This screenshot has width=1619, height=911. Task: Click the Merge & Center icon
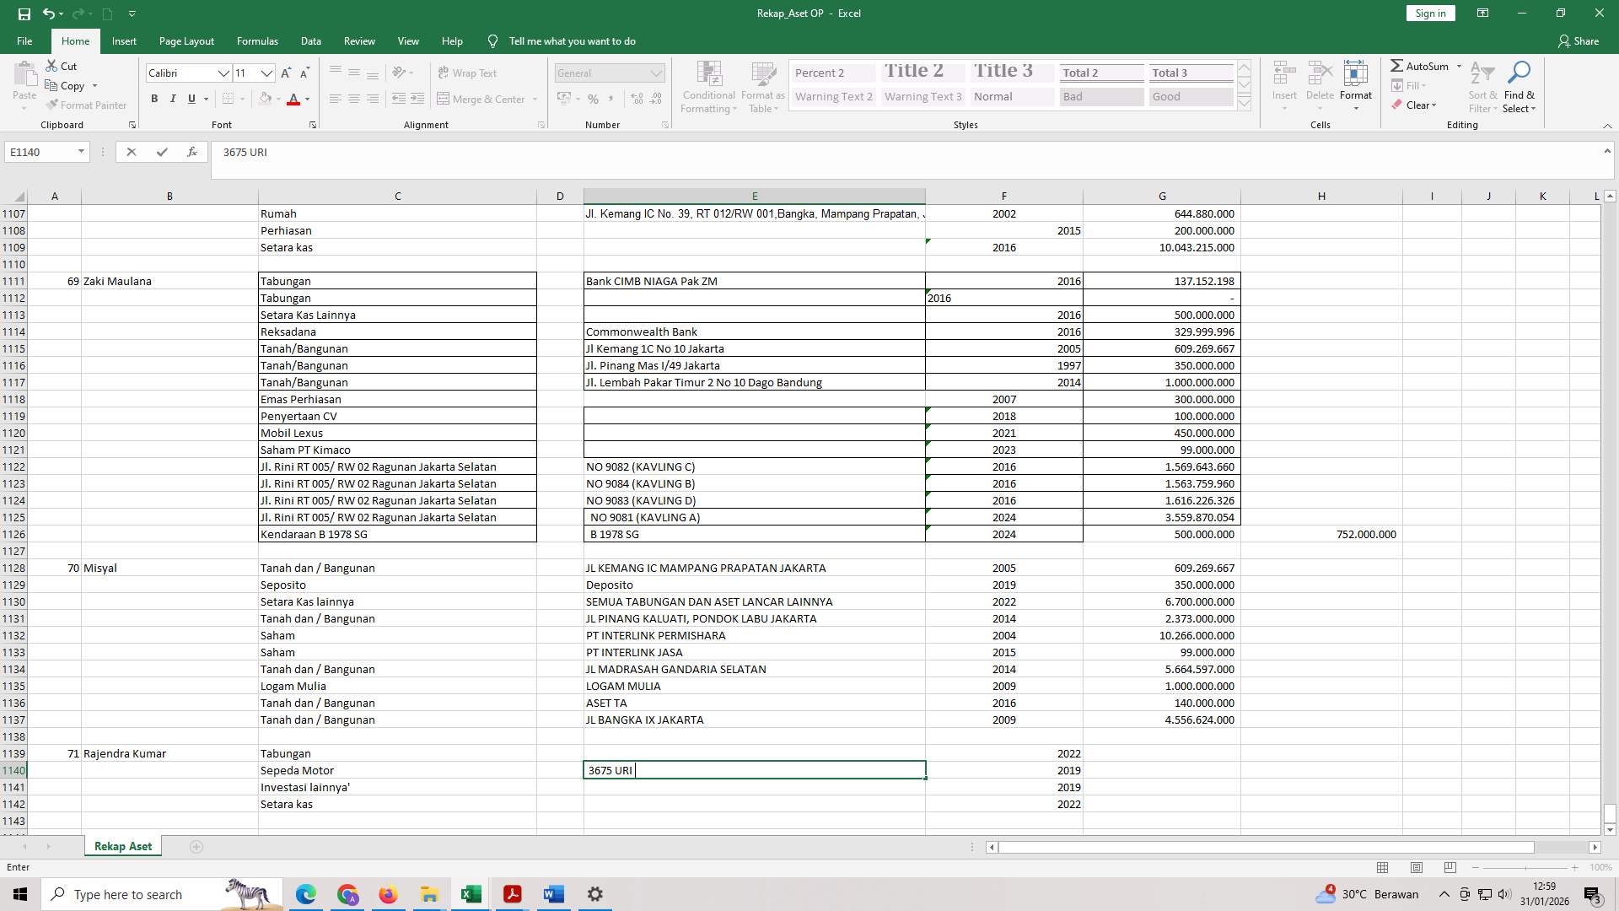[445, 99]
